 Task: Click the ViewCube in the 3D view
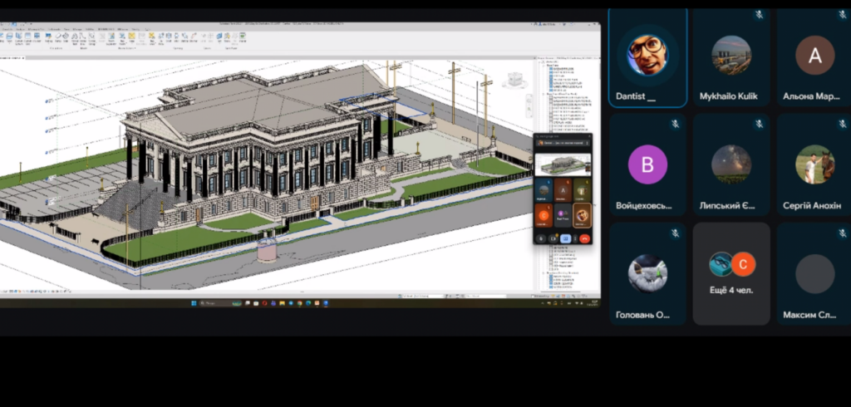(515, 81)
